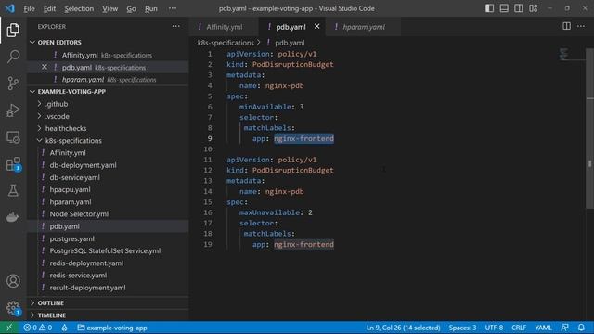Open PostgreSQL StatefulSet Service.yml file
The height and width of the screenshot is (334, 594).
105,250
